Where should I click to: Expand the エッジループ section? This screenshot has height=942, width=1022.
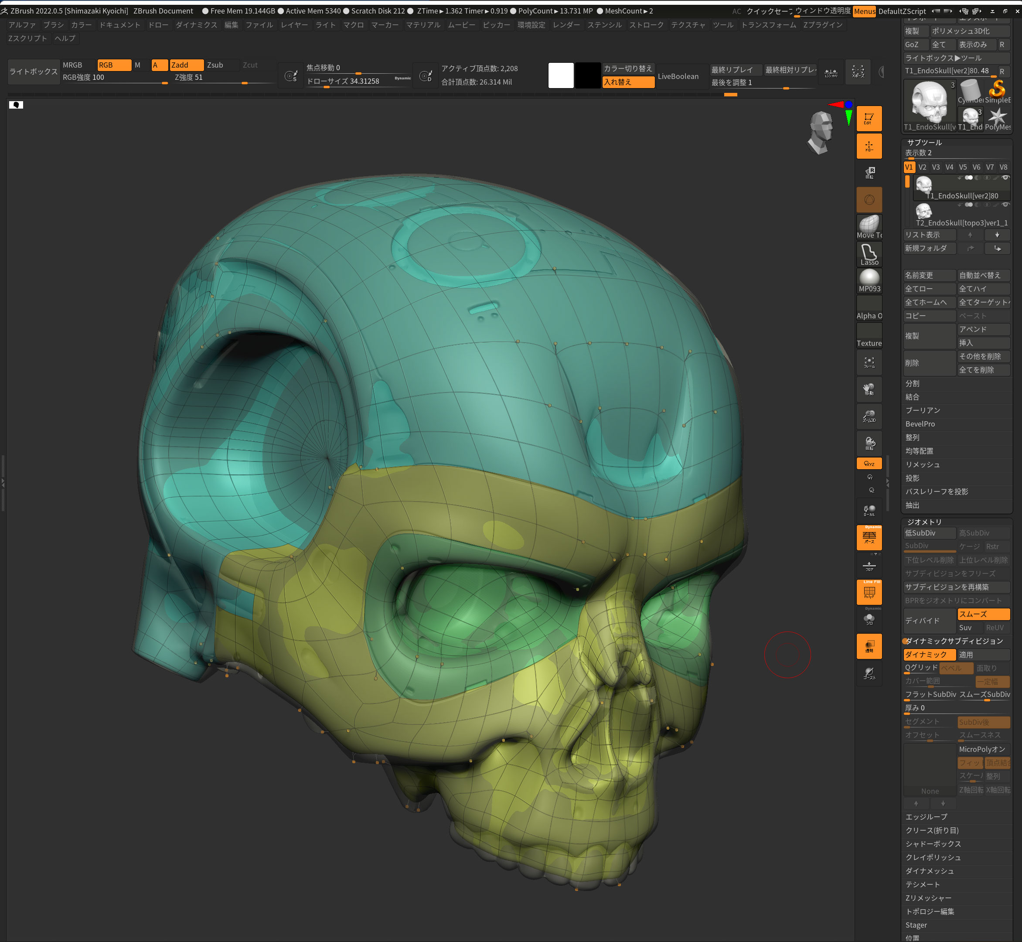tap(926, 817)
